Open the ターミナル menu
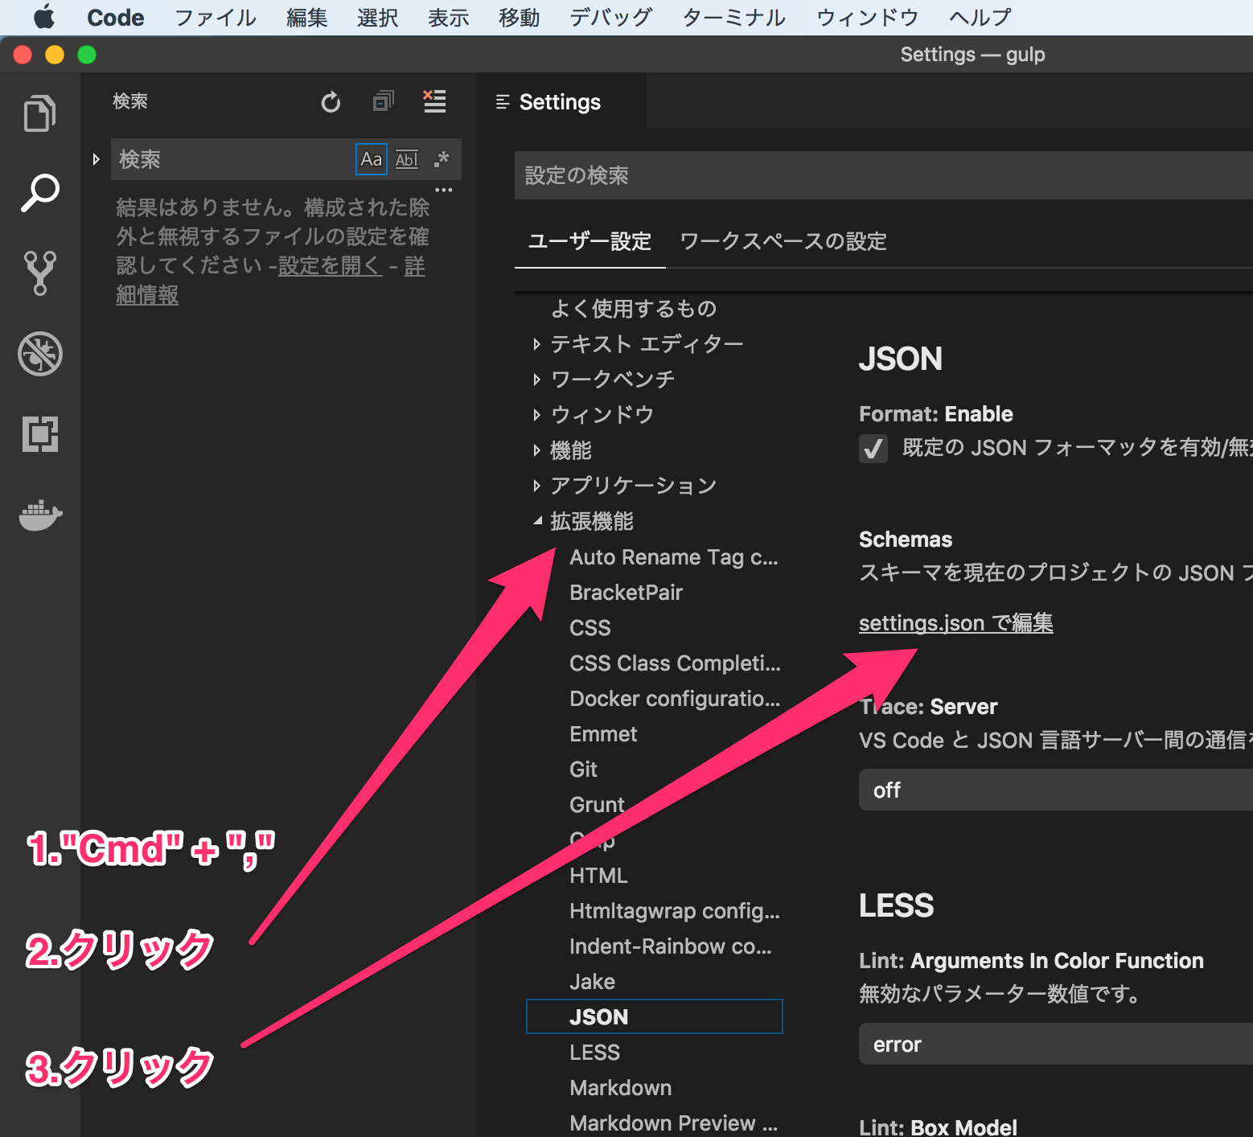This screenshot has width=1253, height=1137. coord(733,17)
